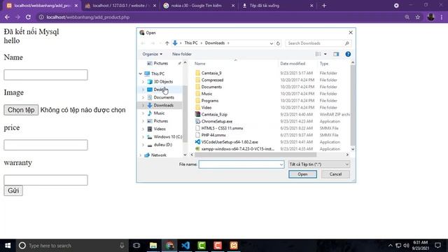
Task: Switch to the localhost phpMyAdmin tab
Action: 121,6
